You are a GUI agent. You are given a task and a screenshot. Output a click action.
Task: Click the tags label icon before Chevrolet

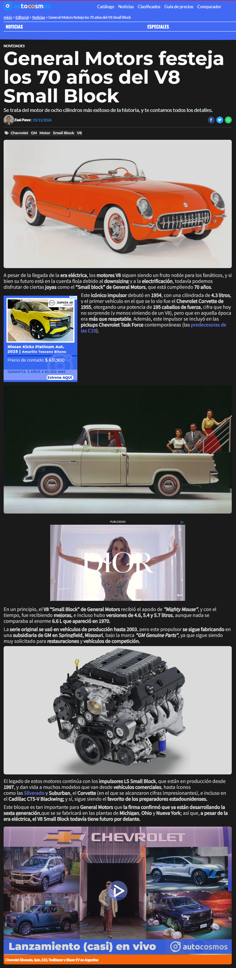tap(6, 133)
